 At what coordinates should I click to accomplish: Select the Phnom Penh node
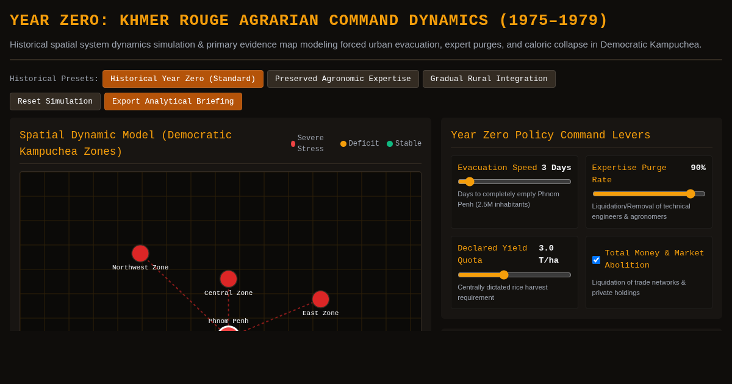229,329
